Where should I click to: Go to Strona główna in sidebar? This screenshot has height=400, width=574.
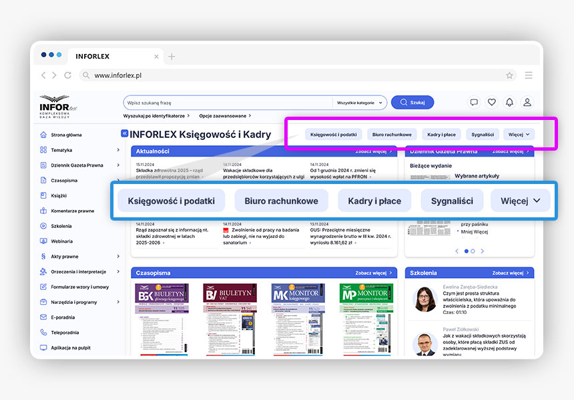(65, 135)
